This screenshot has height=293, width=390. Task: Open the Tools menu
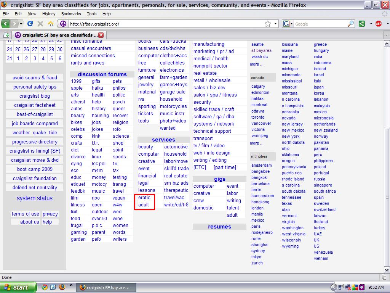pos(91,14)
